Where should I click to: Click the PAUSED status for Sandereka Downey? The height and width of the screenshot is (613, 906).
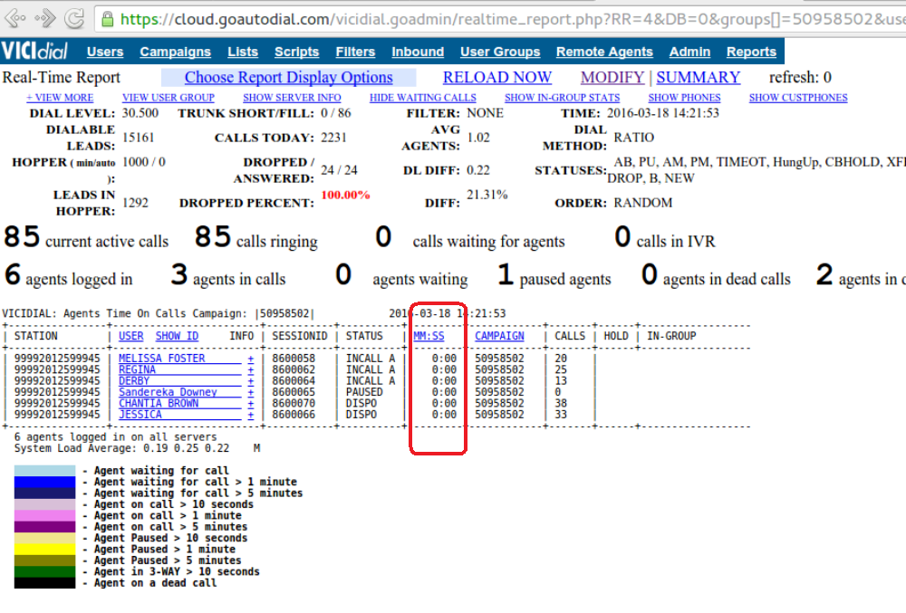(364, 392)
